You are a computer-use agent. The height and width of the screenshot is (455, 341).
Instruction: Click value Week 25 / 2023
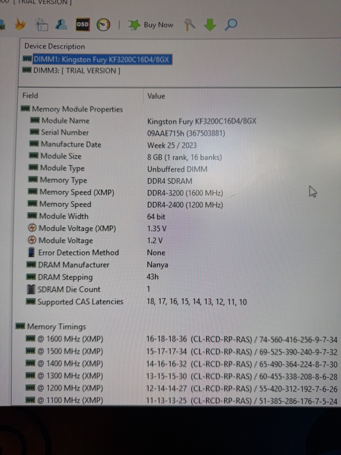(x=172, y=145)
